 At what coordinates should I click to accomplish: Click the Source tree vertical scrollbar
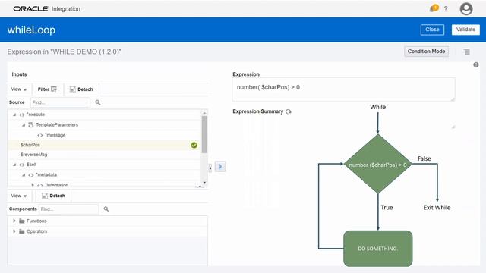(x=204, y=134)
